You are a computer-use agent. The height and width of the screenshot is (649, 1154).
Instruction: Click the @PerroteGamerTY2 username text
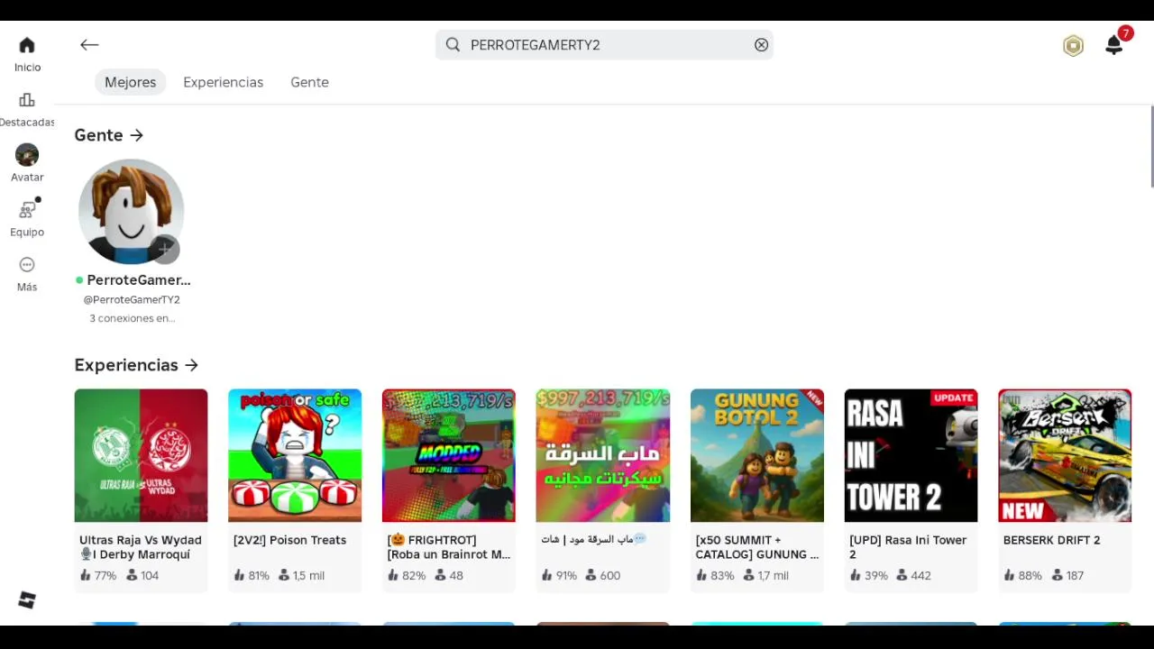point(132,300)
